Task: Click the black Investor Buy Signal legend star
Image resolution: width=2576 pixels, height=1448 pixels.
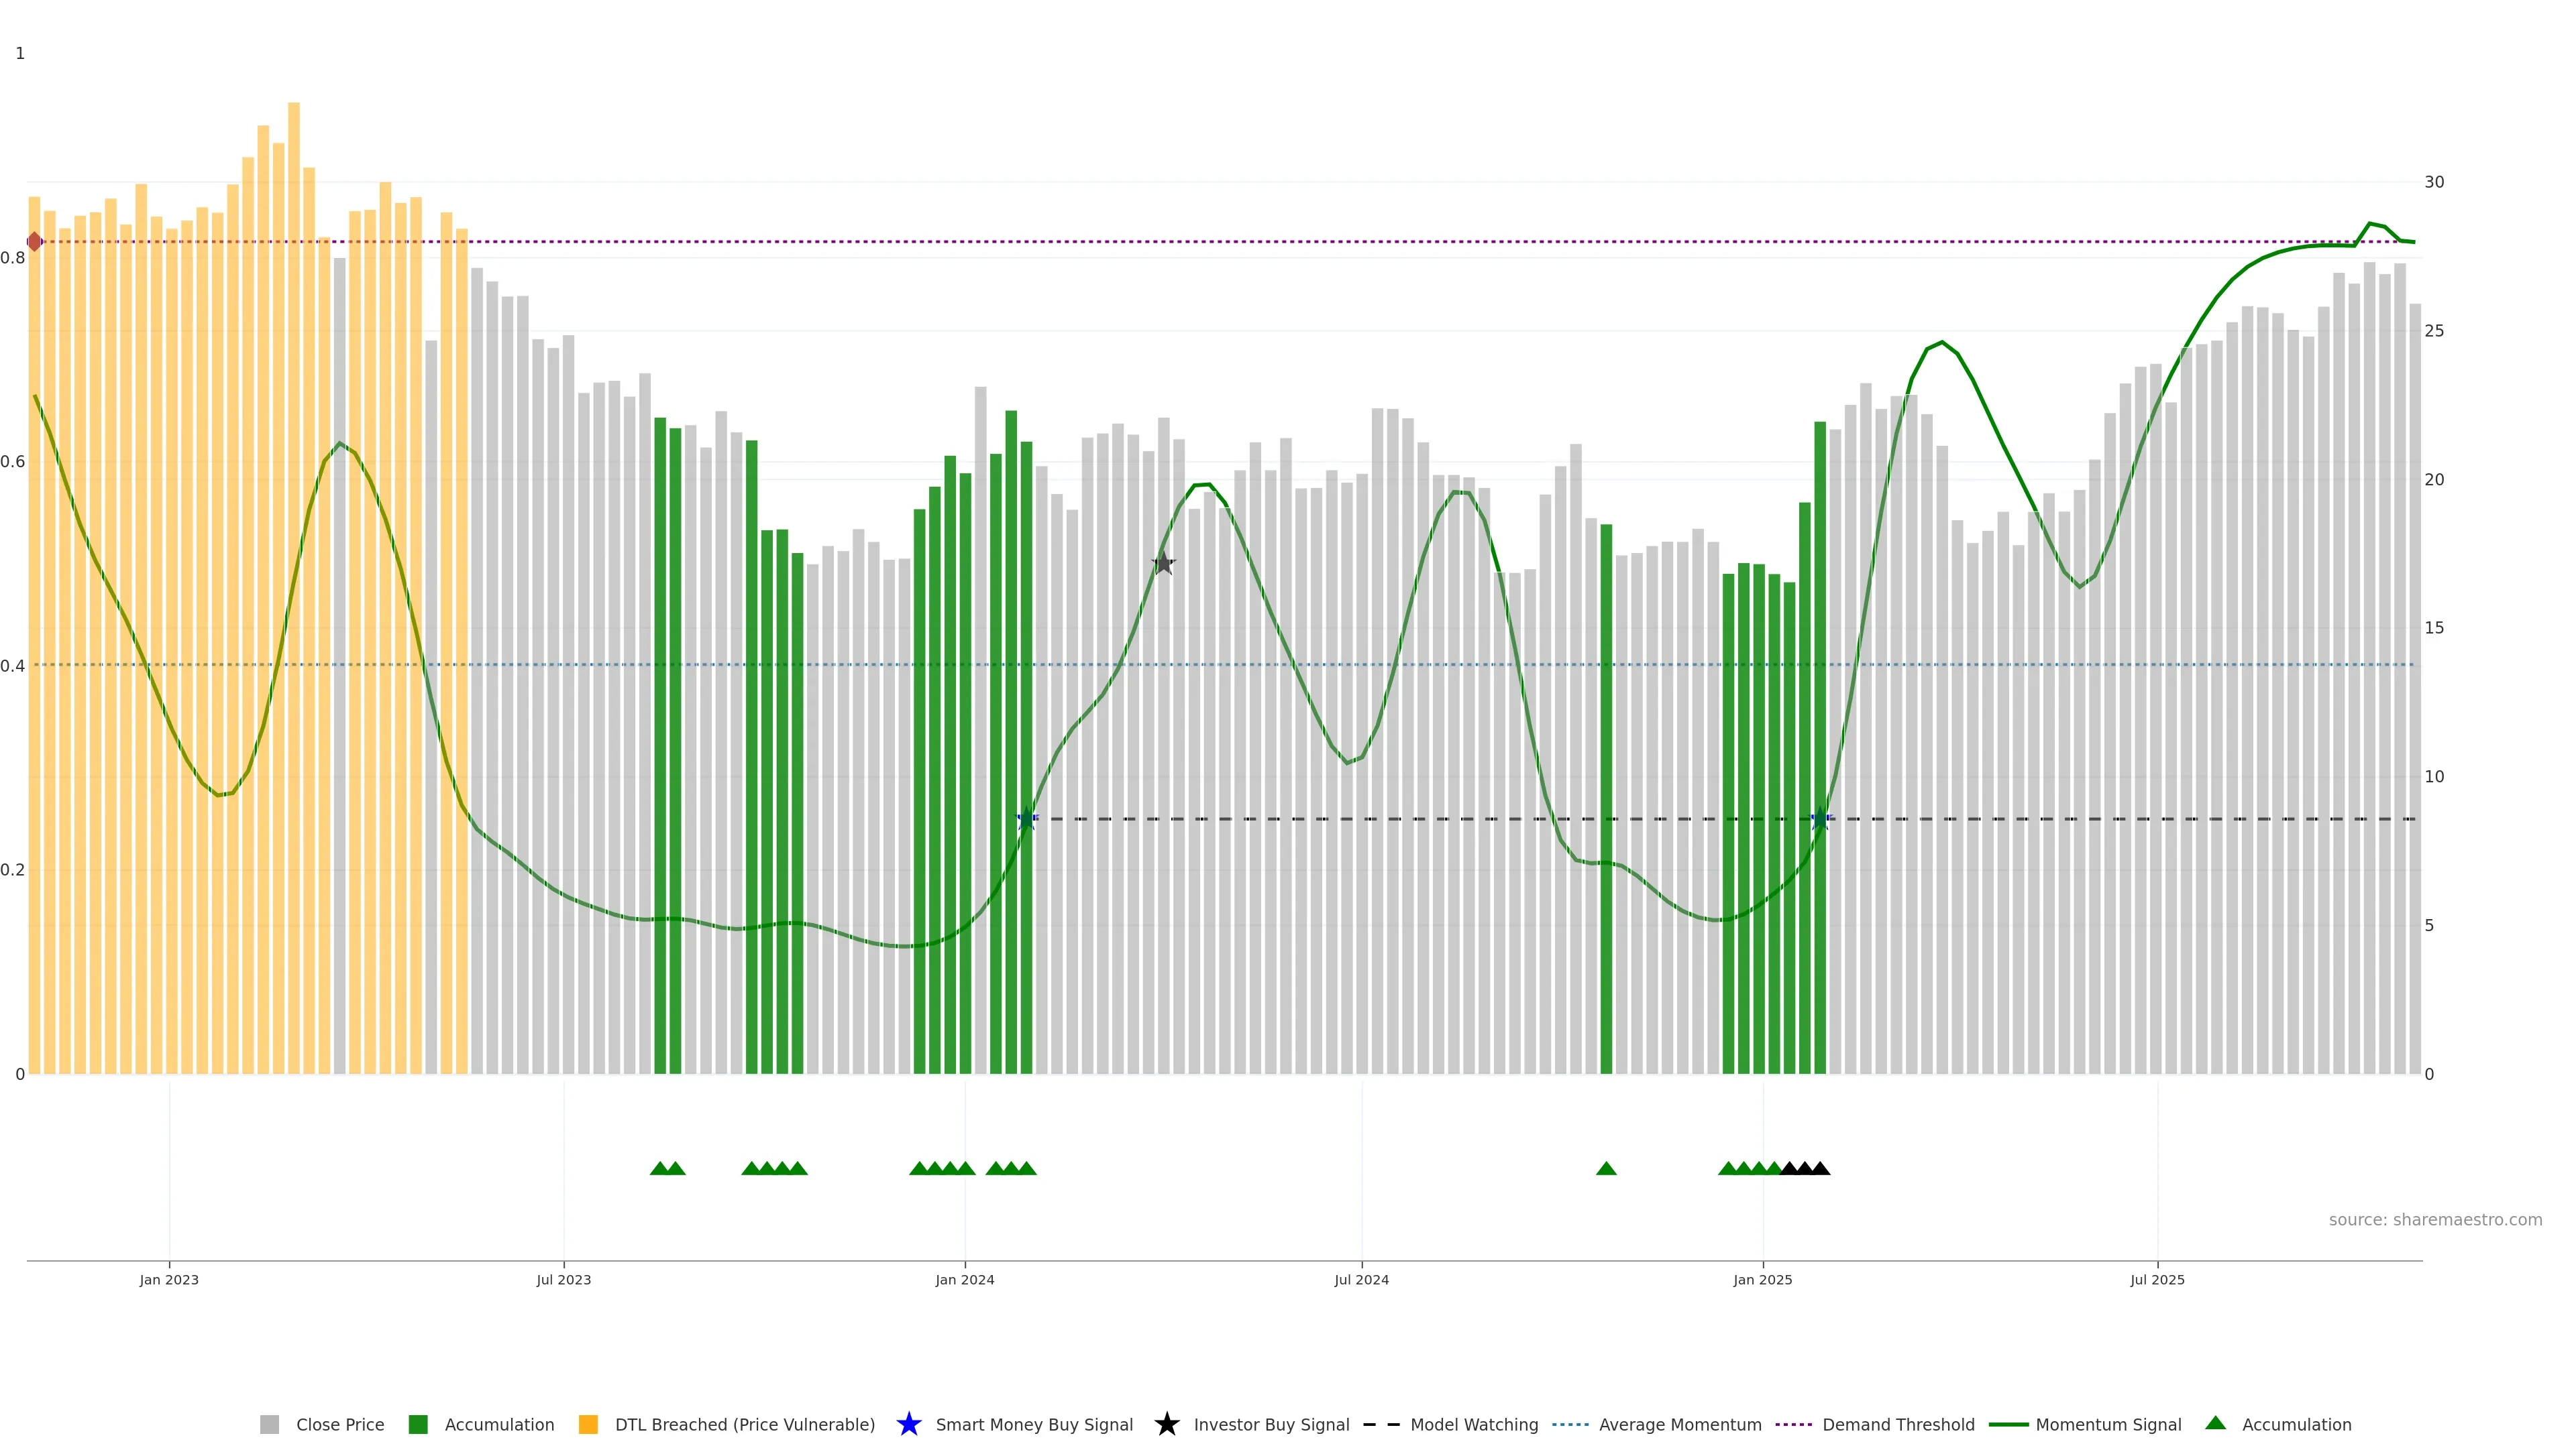Action: point(1166,1424)
